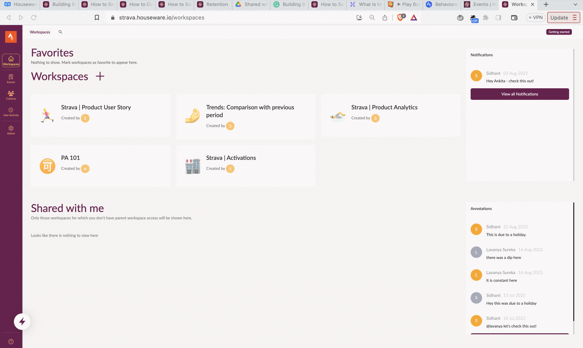
Task: Open Strava | Activations workspace
Action: click(x=245, y=166)
